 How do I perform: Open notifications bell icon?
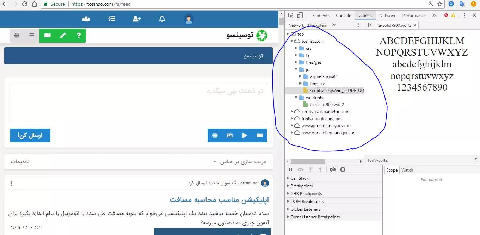click(162, 19)
